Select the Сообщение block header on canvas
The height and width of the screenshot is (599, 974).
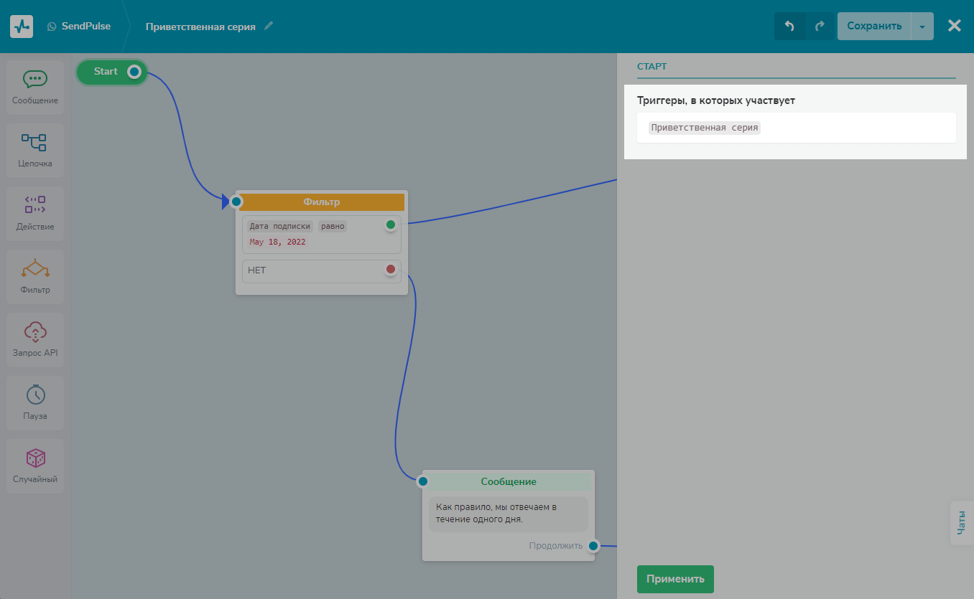coord(509,482)
